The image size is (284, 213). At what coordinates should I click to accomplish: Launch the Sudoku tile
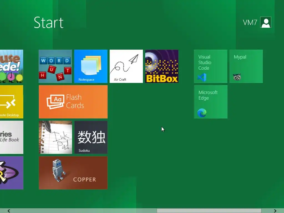pyautogui.click(x=91, y=137)
